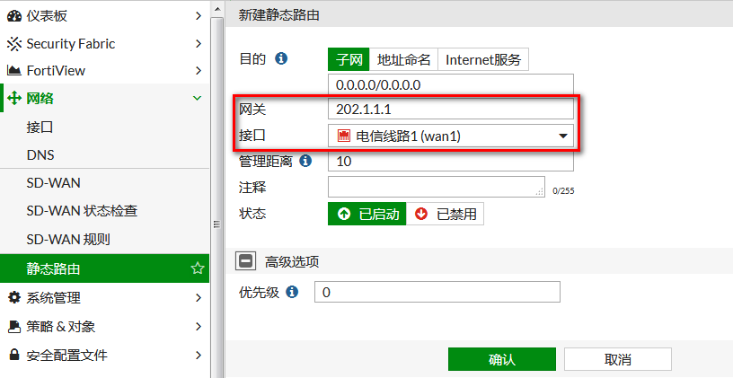Open SD-WAN 规则 menu item
The image size is (733, 378).
68,240
